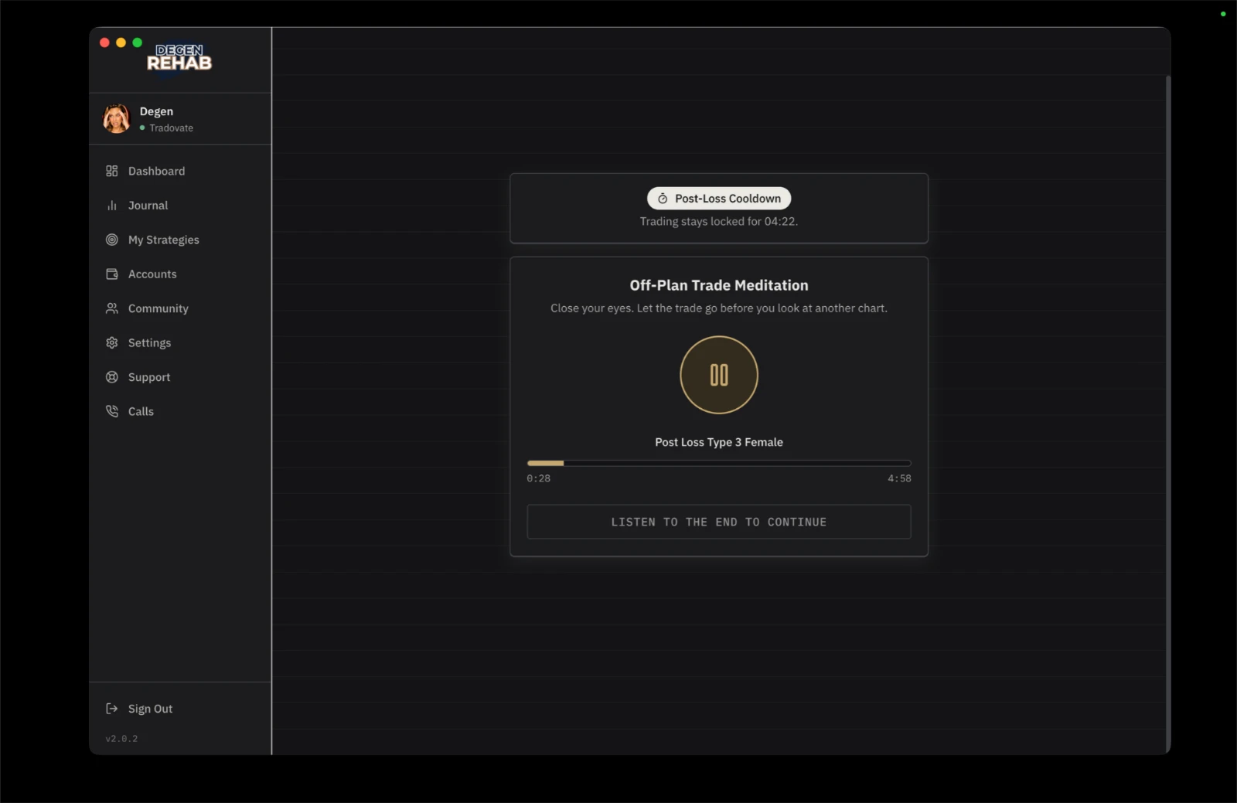Screen dimensions: 1237x803
Task: Click Listen To The End To Continue button
Action: click(719, 522)
